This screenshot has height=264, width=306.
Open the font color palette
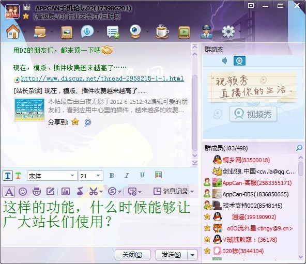point(158,175)
